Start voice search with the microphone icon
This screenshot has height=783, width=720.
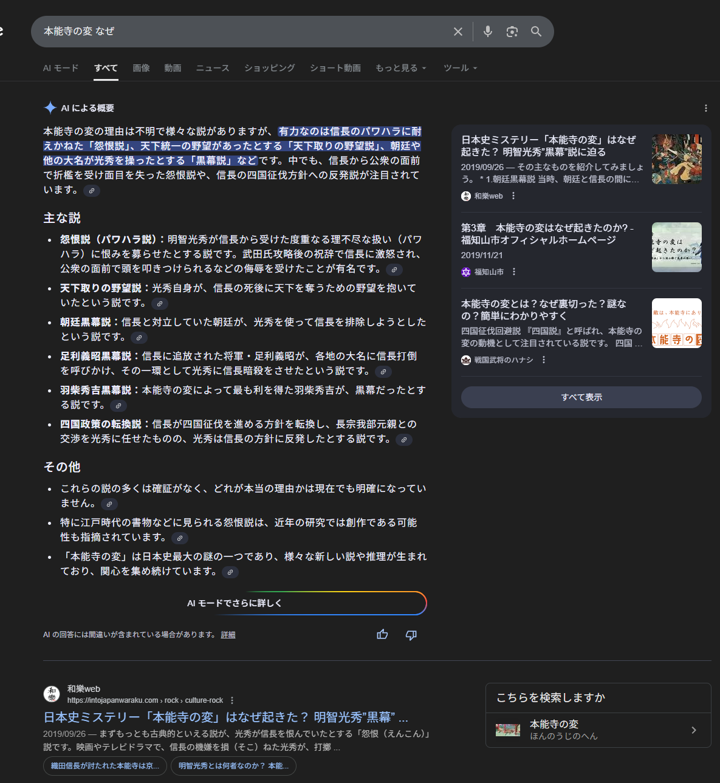(x=487, y=32)
